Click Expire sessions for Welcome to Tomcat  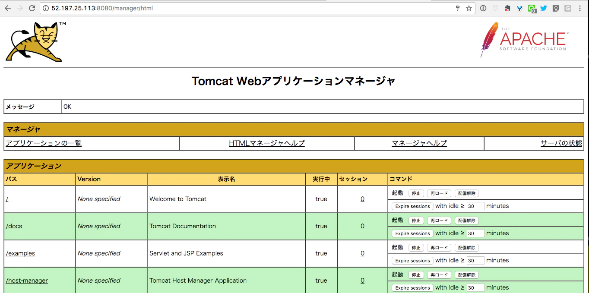(x=412, y=206)
